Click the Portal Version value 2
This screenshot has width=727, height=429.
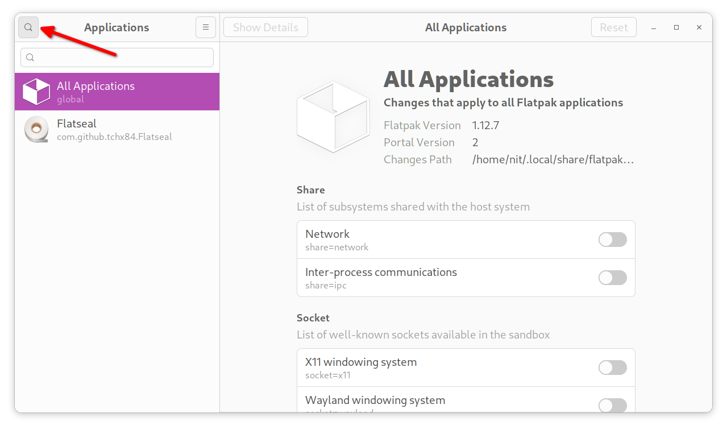[475, 142]
